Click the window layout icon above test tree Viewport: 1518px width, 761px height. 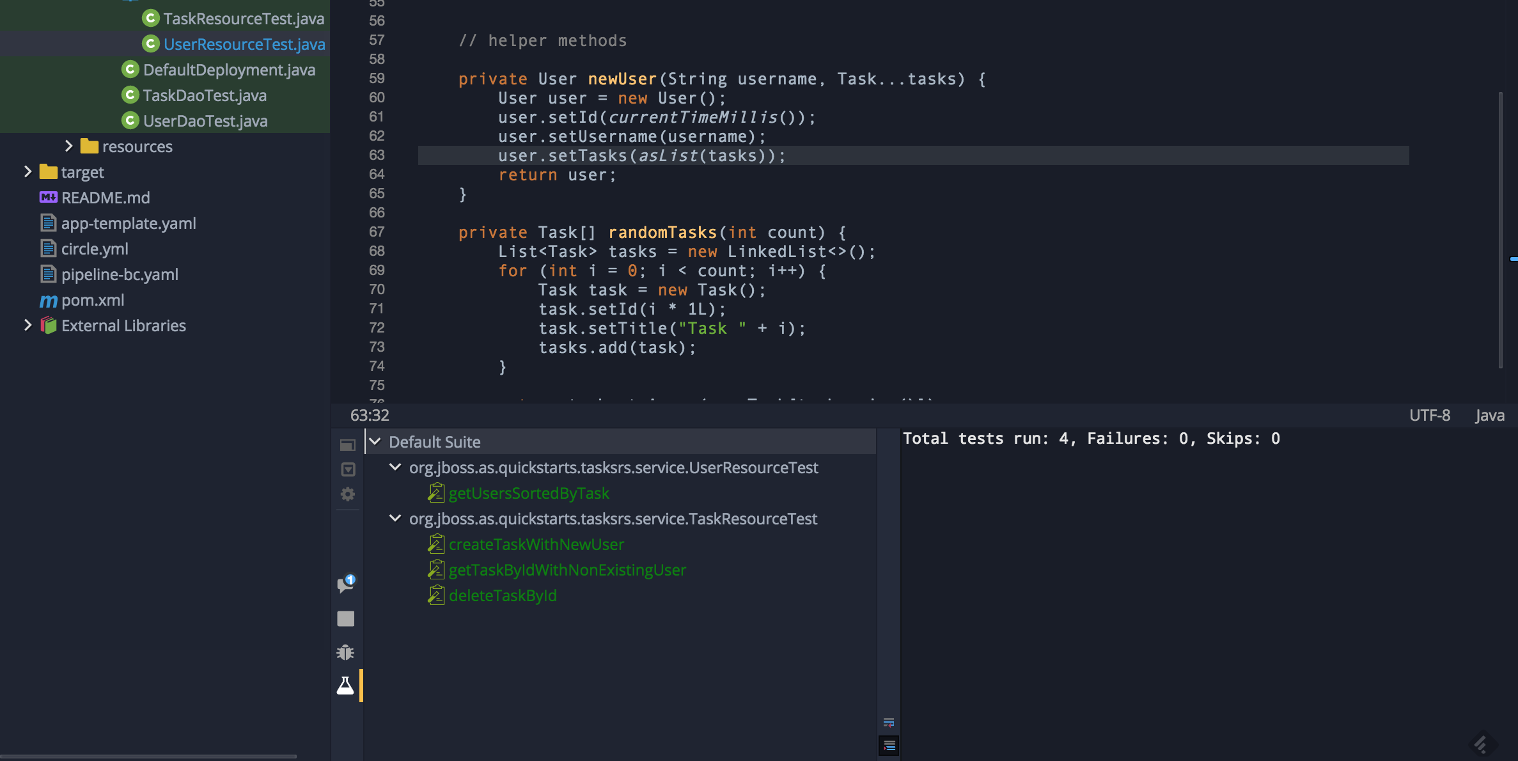tap(347, 444)
